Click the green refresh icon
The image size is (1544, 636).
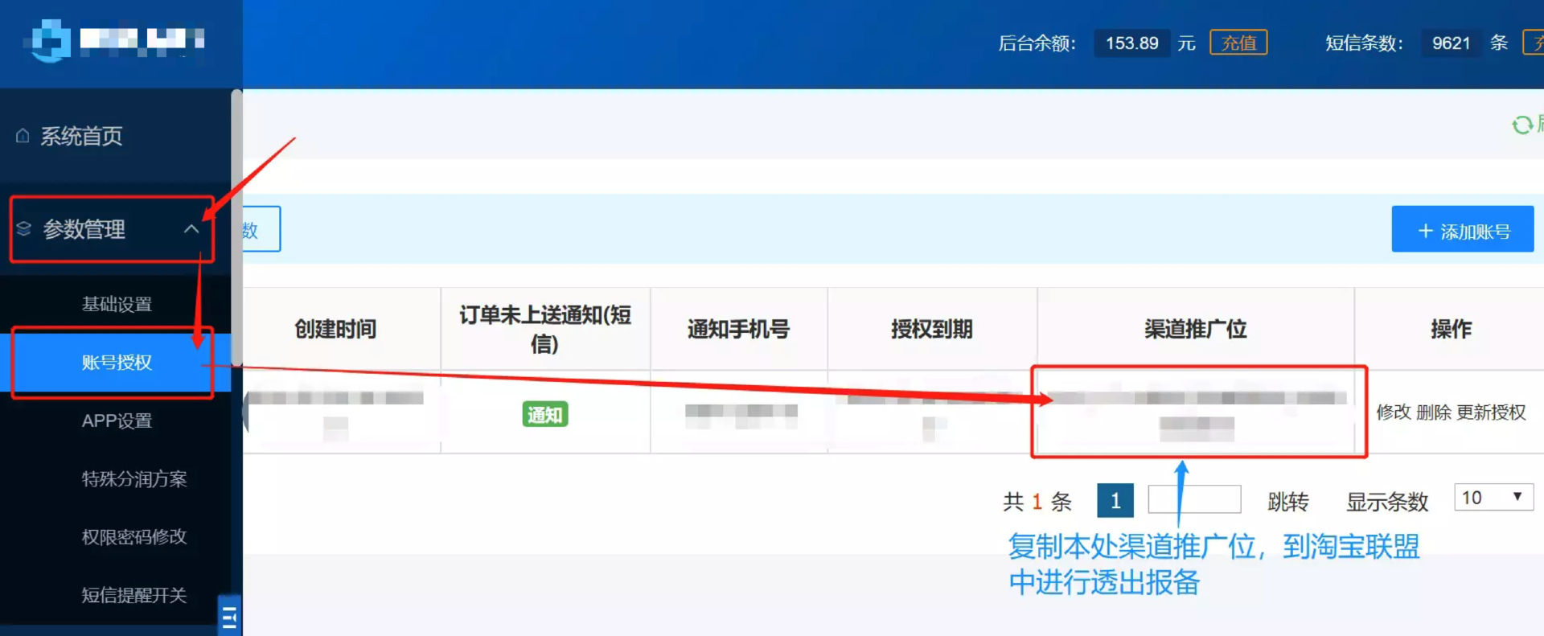(x=1521, y=125)
